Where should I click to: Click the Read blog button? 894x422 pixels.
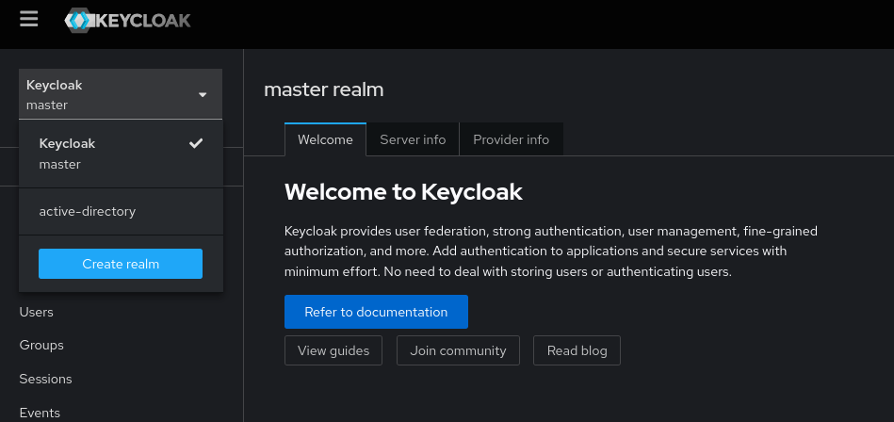point(577,350)
